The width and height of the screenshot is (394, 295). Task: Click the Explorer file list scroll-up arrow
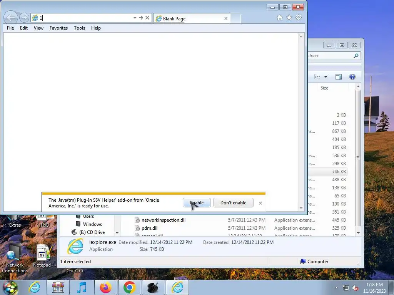pyautogui.click(x=358, y=86)
